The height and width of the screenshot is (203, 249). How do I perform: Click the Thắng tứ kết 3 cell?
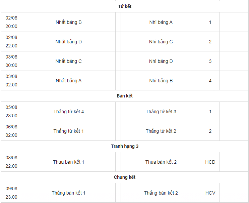(161, 112)
